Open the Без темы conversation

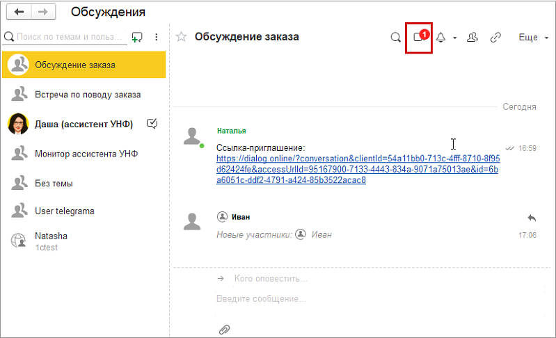(84, 183)
